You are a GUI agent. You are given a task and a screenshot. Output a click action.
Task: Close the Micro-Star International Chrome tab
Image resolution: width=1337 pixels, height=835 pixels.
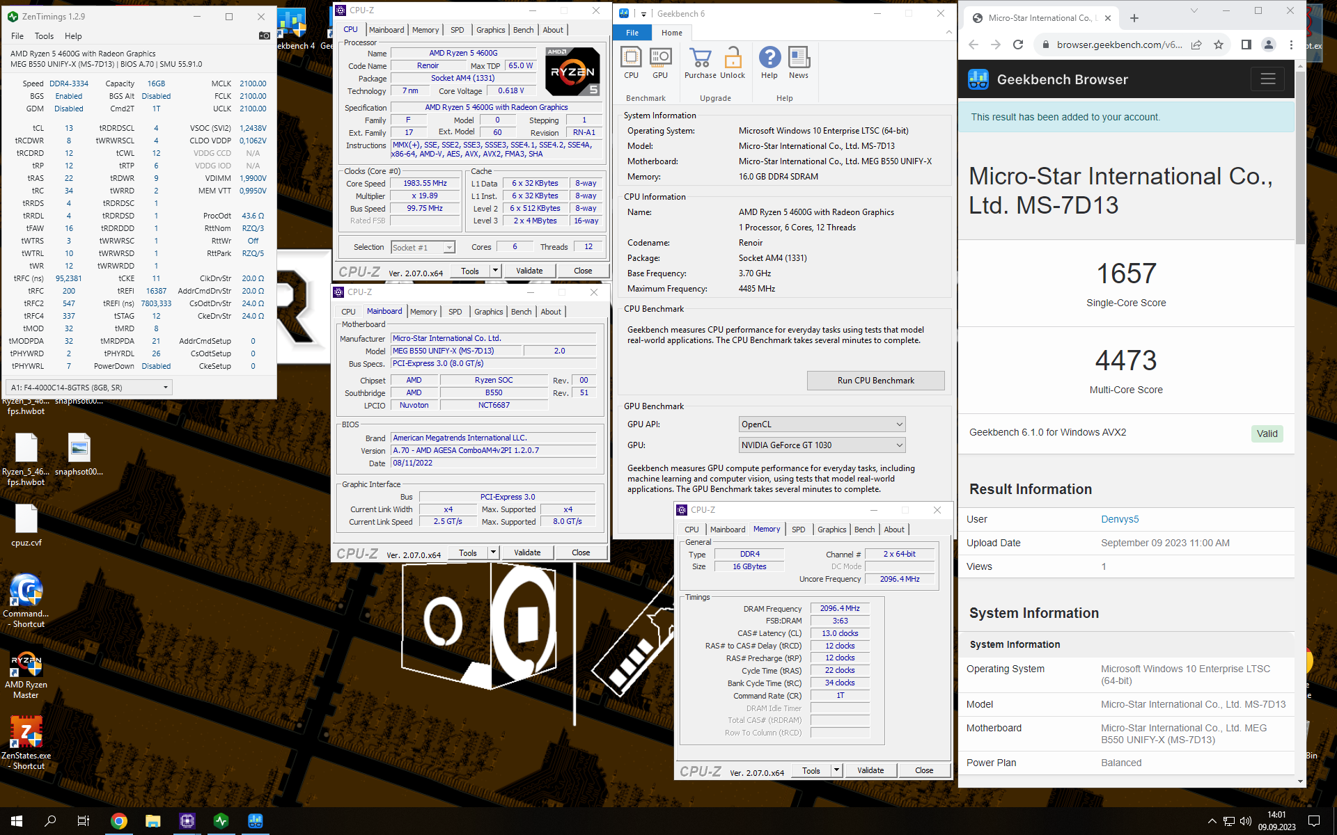1108,18
